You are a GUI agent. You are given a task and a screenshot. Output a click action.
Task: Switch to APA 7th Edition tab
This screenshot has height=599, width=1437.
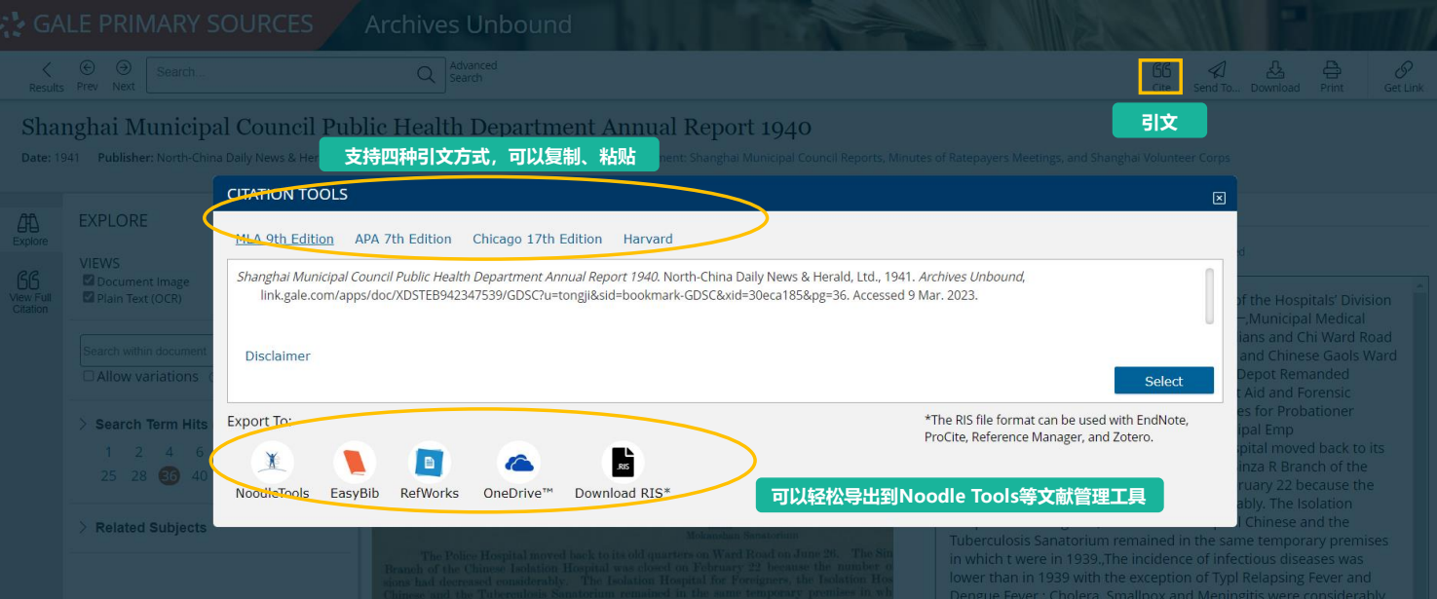tap(402, 239)
